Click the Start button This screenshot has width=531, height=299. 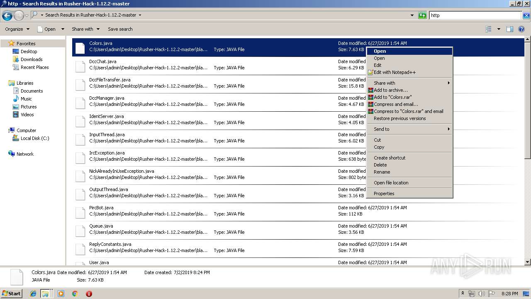click(11, 293)
